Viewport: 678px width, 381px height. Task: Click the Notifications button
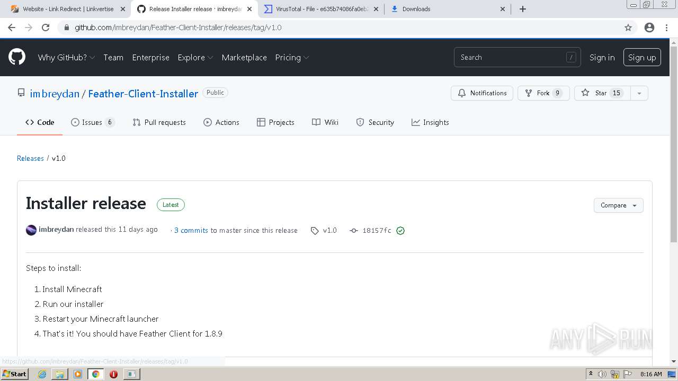point(482,93)
